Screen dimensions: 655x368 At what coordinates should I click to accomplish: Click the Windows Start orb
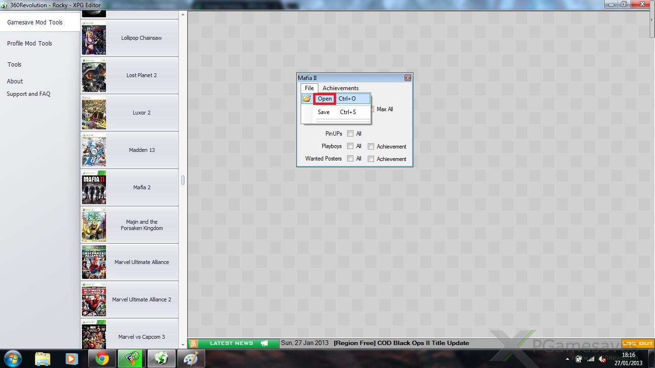(x=13, y=358)
